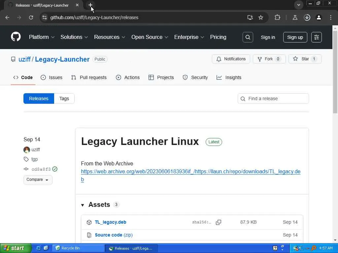Open the Projects tab
This screenshot has width=338, height=253.
point(161,77)
